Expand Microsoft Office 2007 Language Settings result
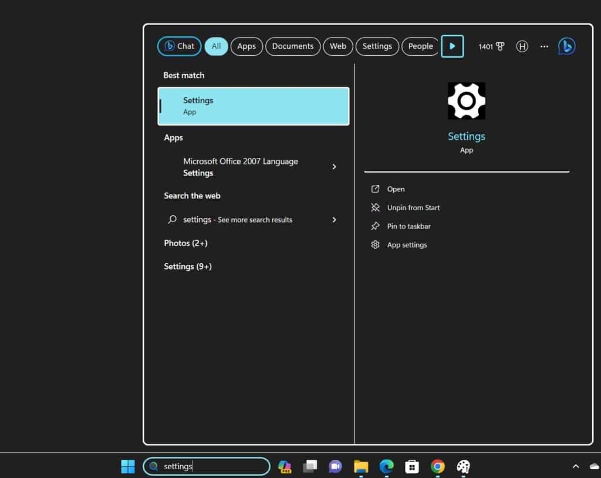The width and height of the screenshot is (601, 478). click(x=334, y=167)
